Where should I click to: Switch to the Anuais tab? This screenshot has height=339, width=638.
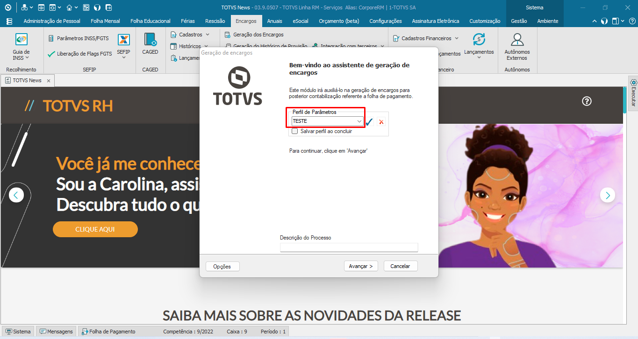[275, 21]
